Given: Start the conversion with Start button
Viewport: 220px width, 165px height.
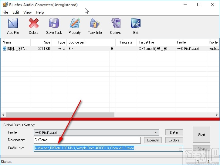Looking at the screenshot, I should pyautogui.click(x=201, y=135).
